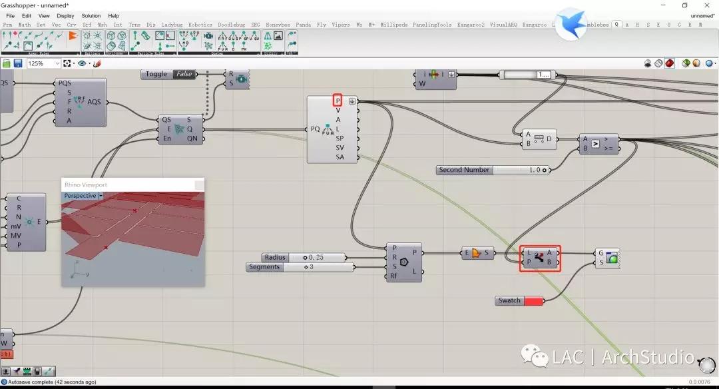Click the Distance component icon
Viewport: 719px width, 389px height.
click(539, 139)
